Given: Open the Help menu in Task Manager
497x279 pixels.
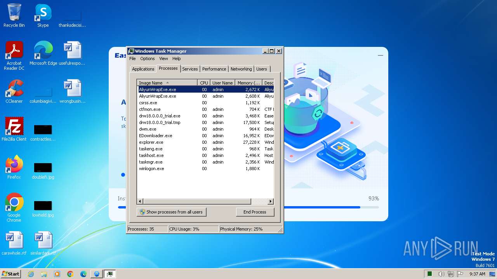Looking at the screenshot, I should (x=177, y=59).
